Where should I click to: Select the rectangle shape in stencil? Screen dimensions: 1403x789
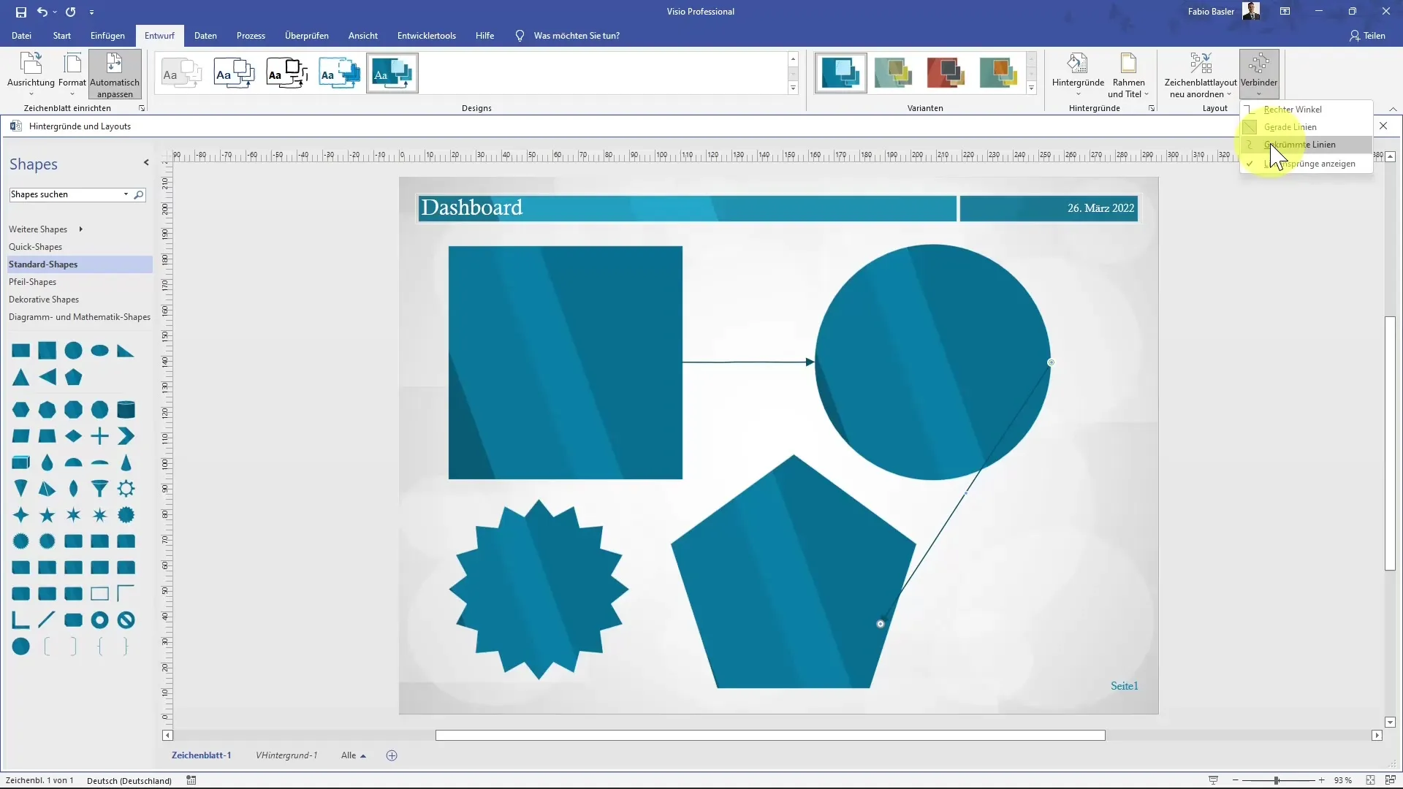(x=21, y=351)
